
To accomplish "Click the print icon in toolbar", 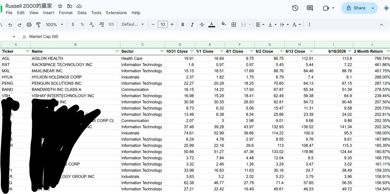I will click(29, 25).
